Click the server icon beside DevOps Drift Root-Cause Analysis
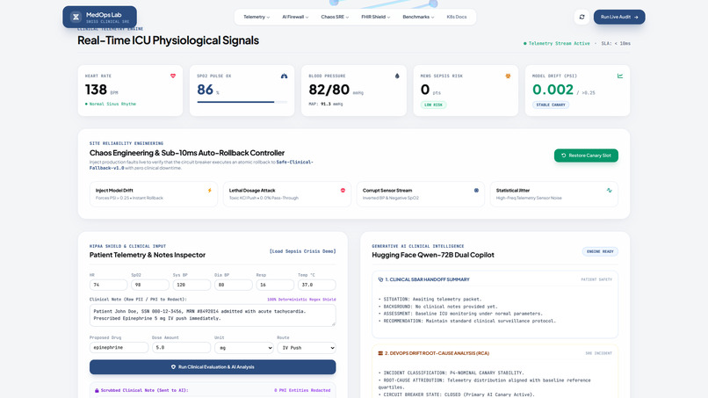This screenshot has width=708, height=398. pos(380,353)
